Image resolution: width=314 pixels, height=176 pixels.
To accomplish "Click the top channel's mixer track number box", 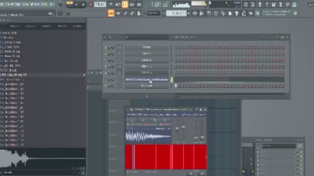I will [x=119, y=47].
